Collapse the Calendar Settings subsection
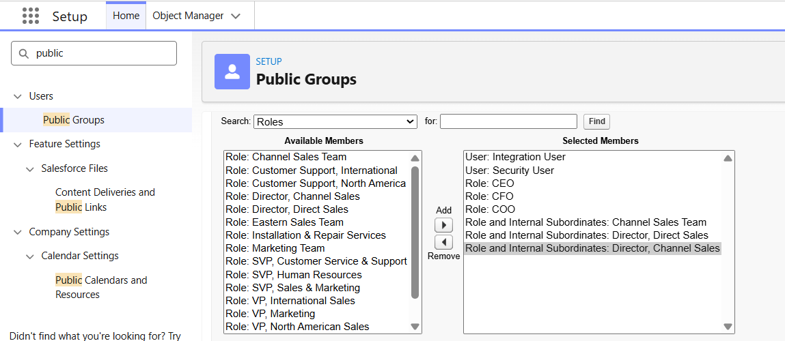The width and height of the screenshot is (785, 341). click(x=30, y=256)
